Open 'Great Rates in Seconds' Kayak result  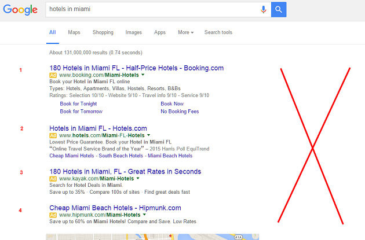[125, 171]
